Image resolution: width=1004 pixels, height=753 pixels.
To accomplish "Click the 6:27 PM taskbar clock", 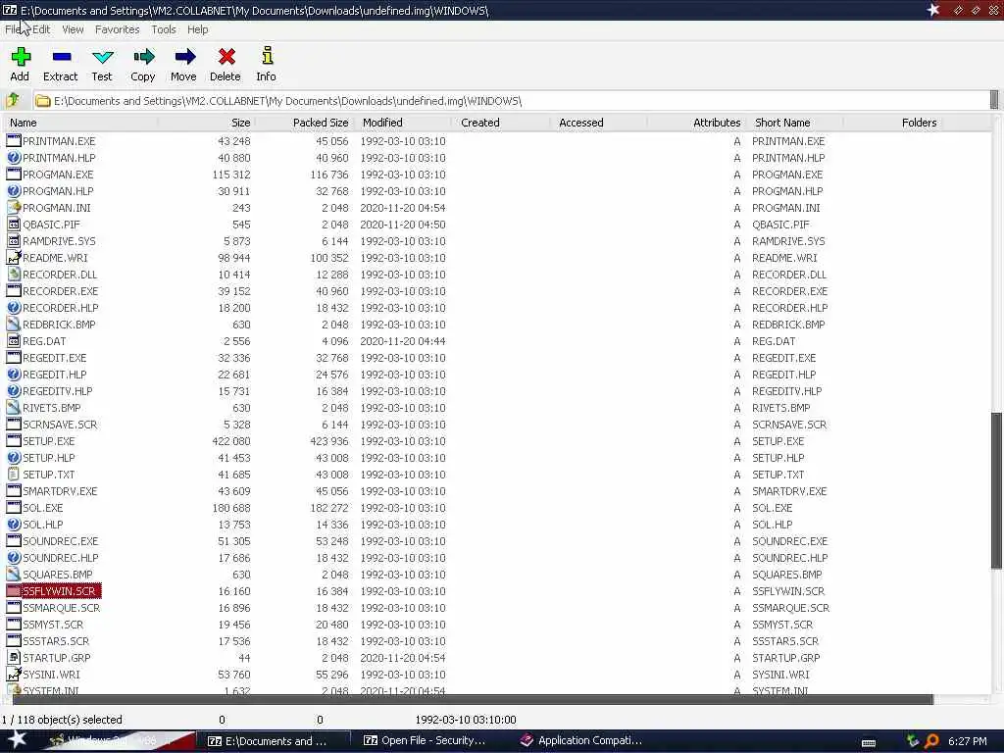I will point(967,741).
